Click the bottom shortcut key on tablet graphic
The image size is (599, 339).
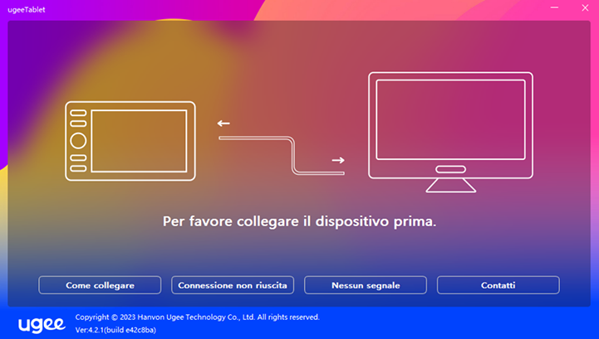point(78,168)
